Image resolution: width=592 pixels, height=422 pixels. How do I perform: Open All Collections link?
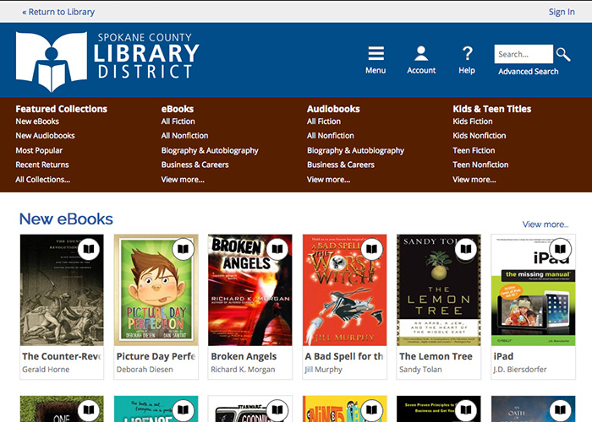(42, 179)
